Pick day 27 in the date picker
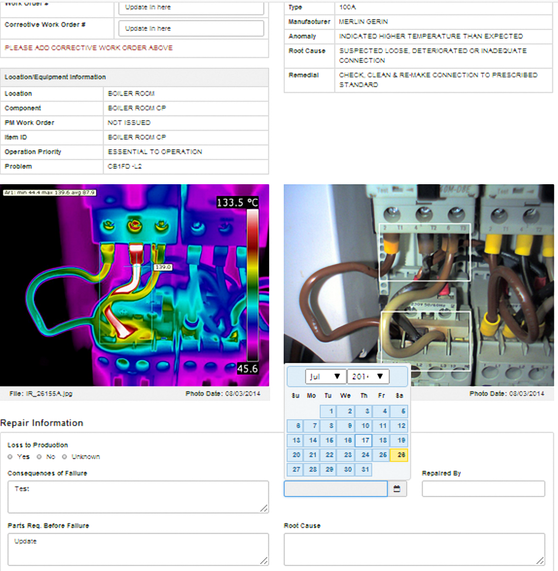Image resolution: width=558 pixels, height=571 pixels. 295,469
